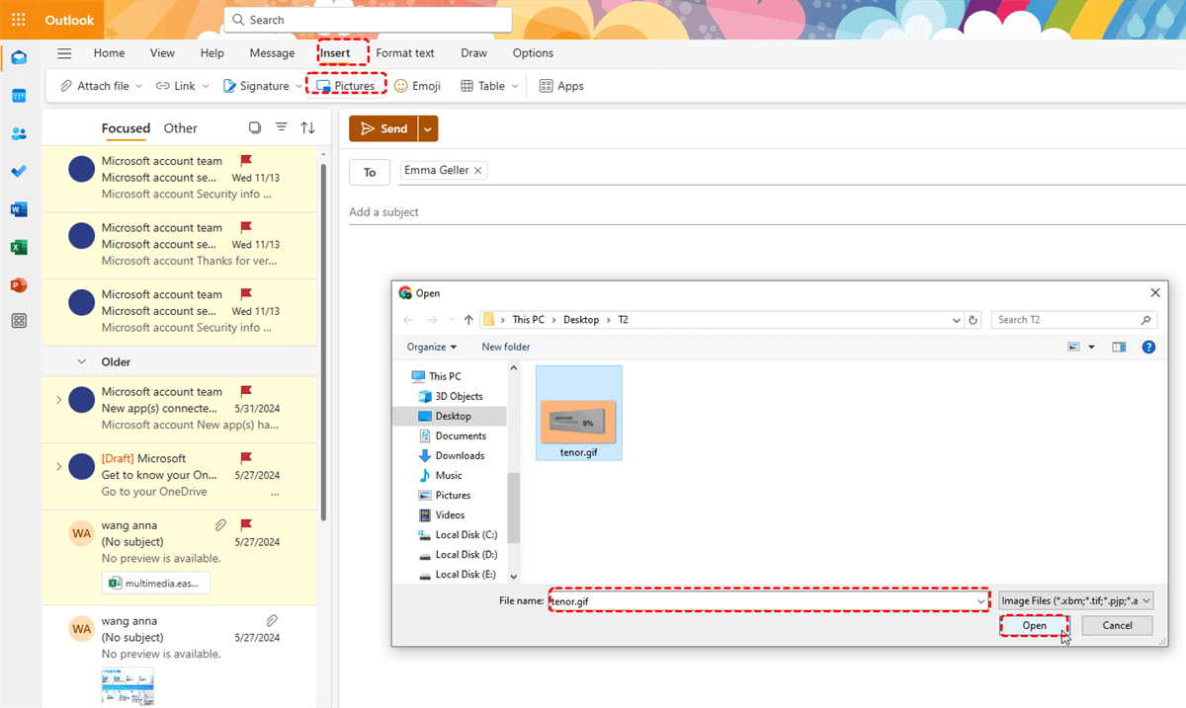Select Local Disk (C:) in tree
The width and height of the screenshot is (1186, 708).
pos(466,534)
